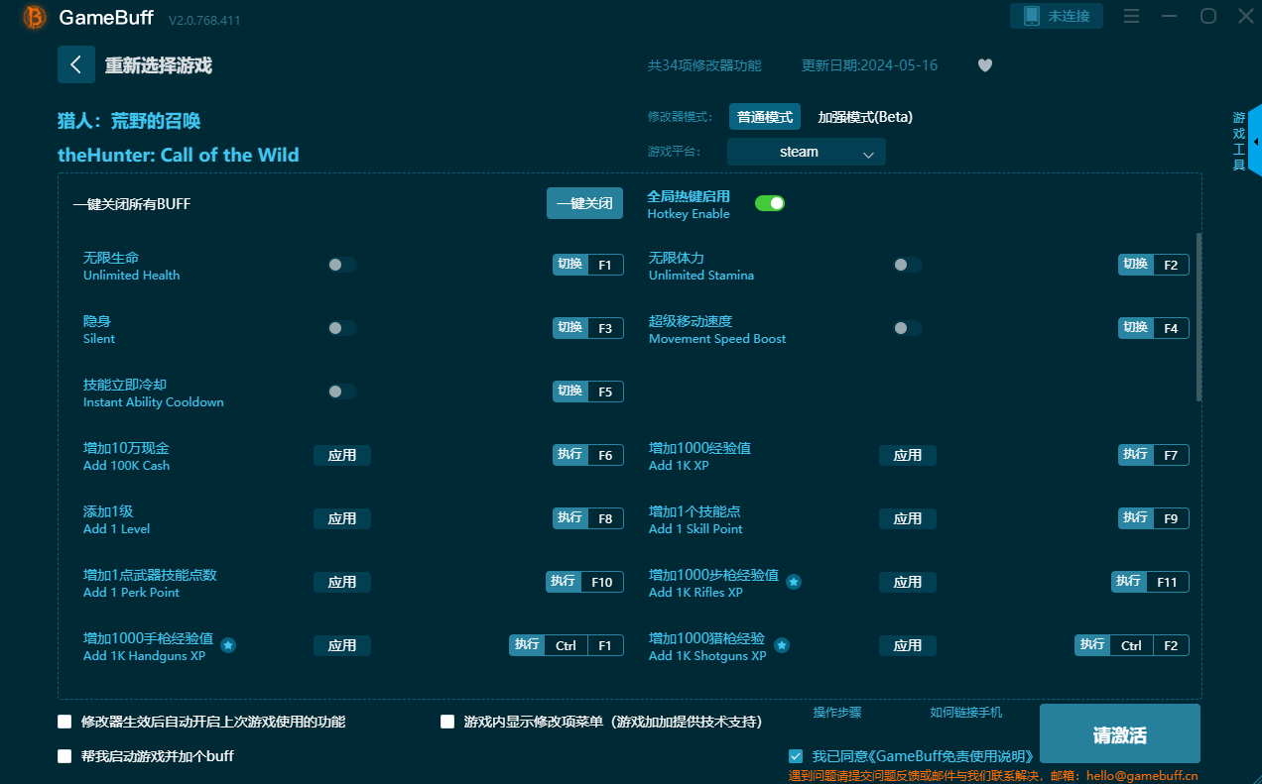Disable the Hotkey Enable global switch
1262x784 pixels.
(770, 203)
